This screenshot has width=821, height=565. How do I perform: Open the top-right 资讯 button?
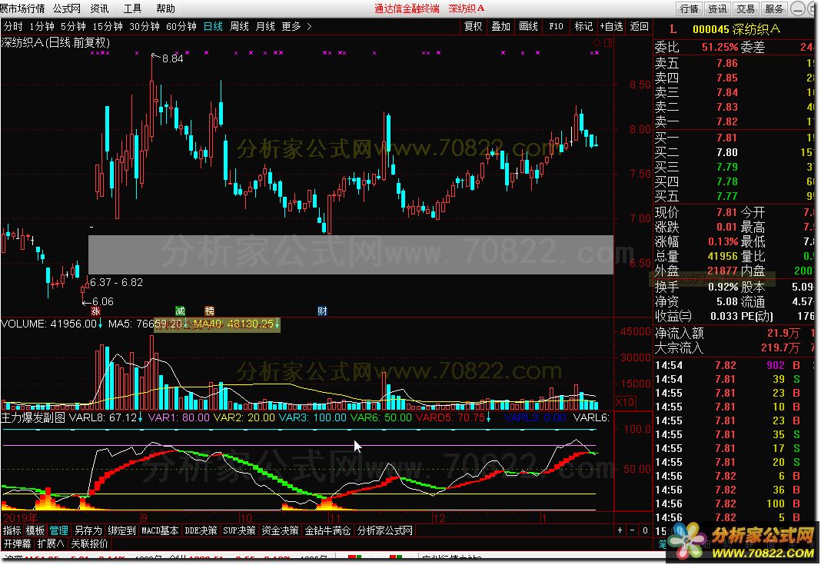(717, 8)
